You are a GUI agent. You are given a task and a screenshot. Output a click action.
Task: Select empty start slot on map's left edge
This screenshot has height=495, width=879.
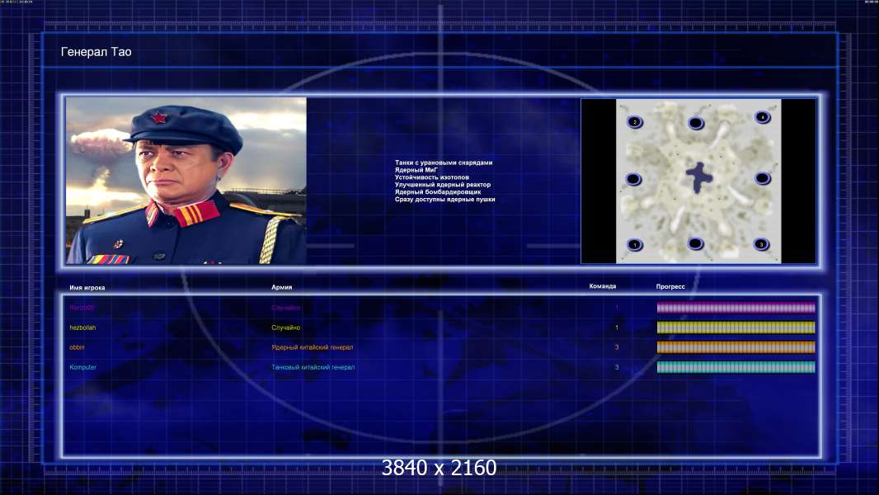click(633, 179)
